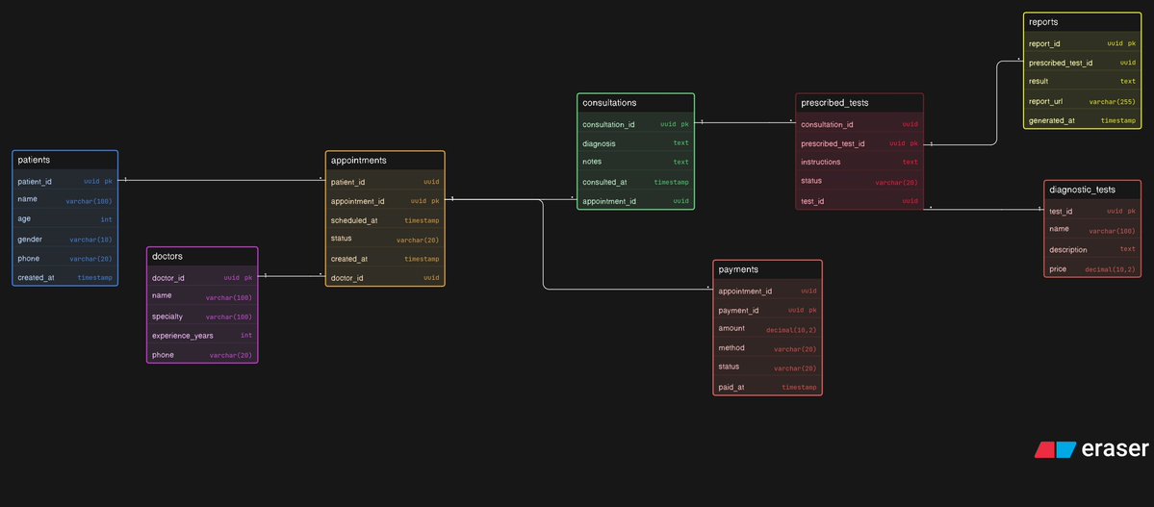Image resolution: width=1154 pixels, height=507 pixels.
Task: Select the appointments table header
Action: (x=385, y=161)
